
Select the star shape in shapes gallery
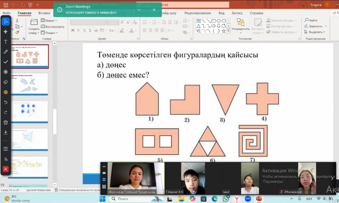coord(224,31)
